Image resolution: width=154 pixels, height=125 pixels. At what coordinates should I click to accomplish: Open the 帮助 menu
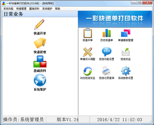[x=57, y=9]
